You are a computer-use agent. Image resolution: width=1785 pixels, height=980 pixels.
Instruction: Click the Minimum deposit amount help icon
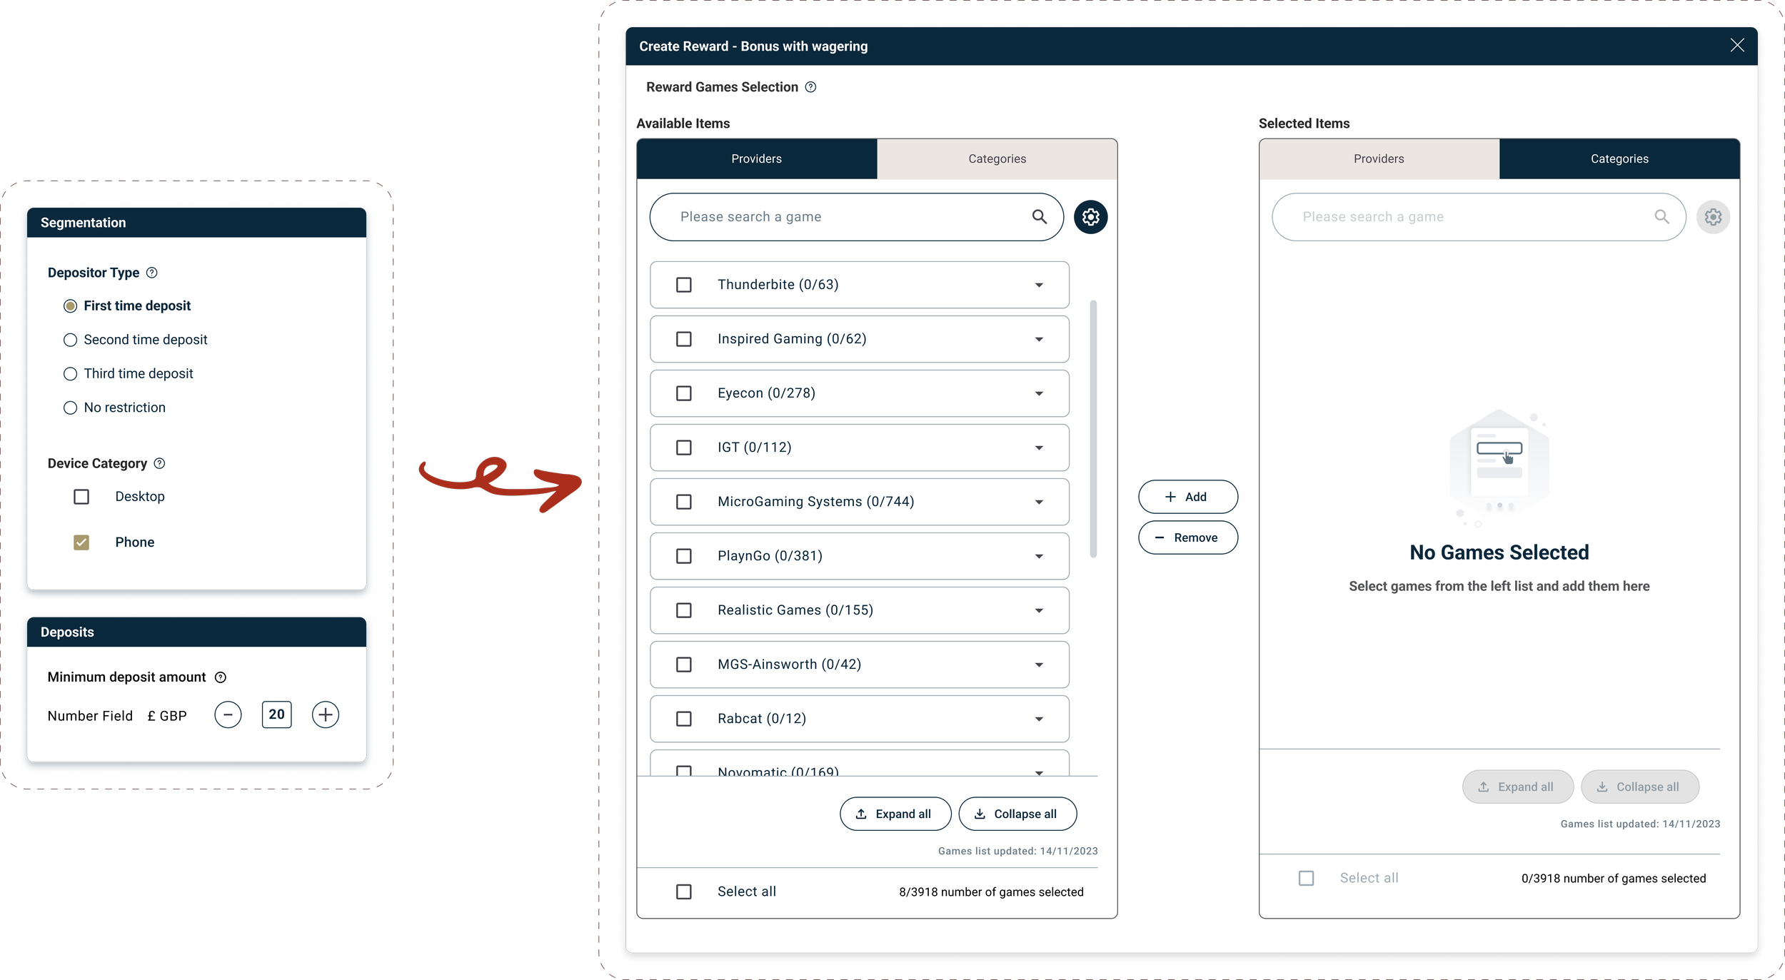(x=221, y=677)
